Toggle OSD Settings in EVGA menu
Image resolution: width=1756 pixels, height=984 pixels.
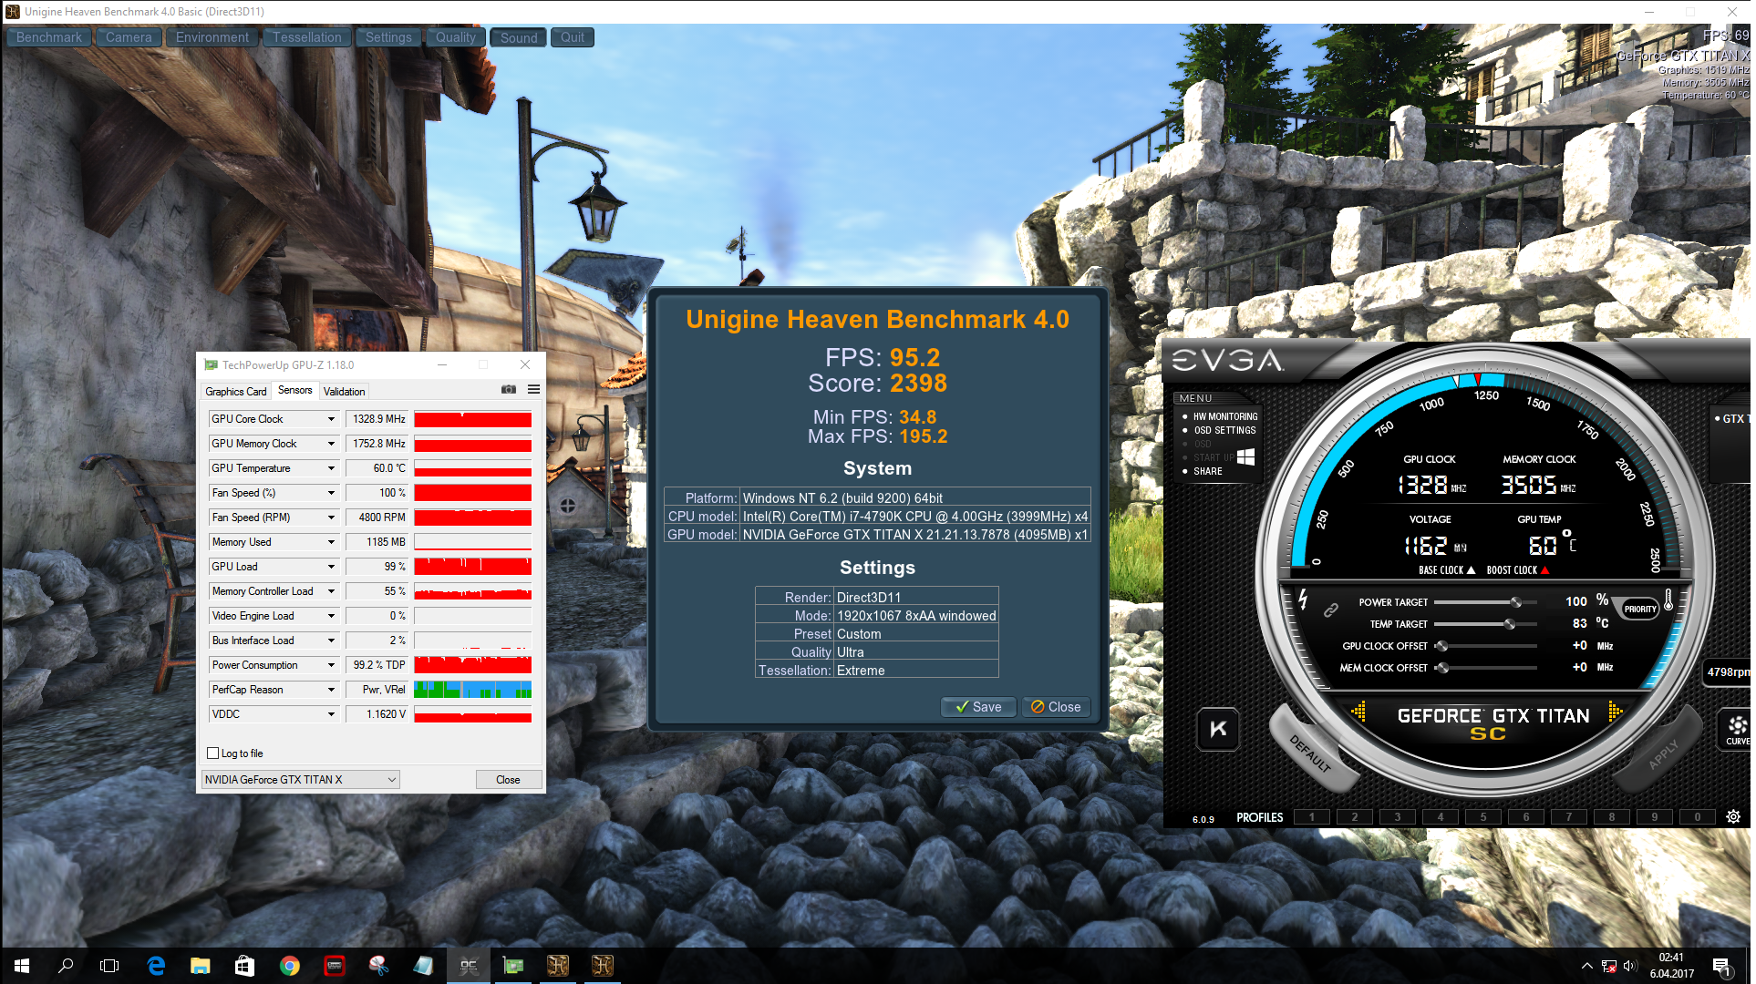point(1224,430)
